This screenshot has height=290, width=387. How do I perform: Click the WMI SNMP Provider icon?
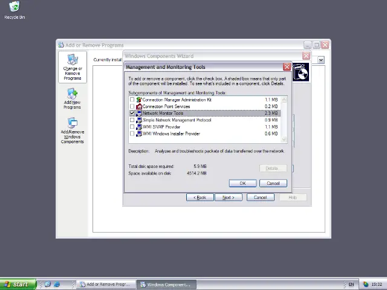(x=139, y=127)
